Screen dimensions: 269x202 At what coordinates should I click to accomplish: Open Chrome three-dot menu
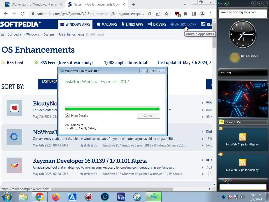[211, 14]
